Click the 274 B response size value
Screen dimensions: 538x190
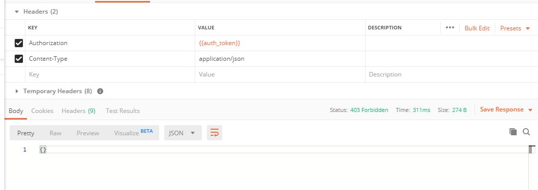(x=459, y=110)
